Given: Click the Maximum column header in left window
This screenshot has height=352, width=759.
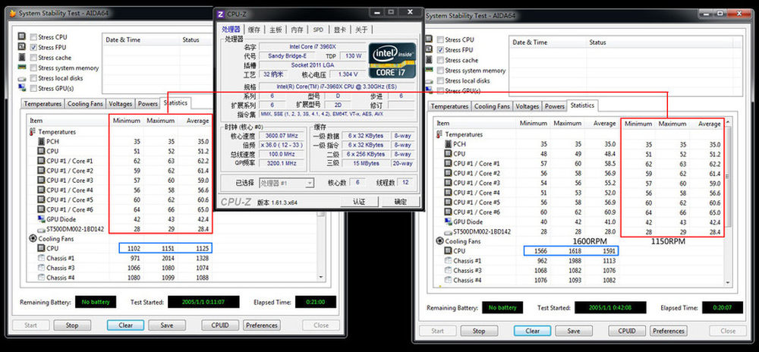Looking at the screenshot, I should pyautogui.click(x=160, y=121).
